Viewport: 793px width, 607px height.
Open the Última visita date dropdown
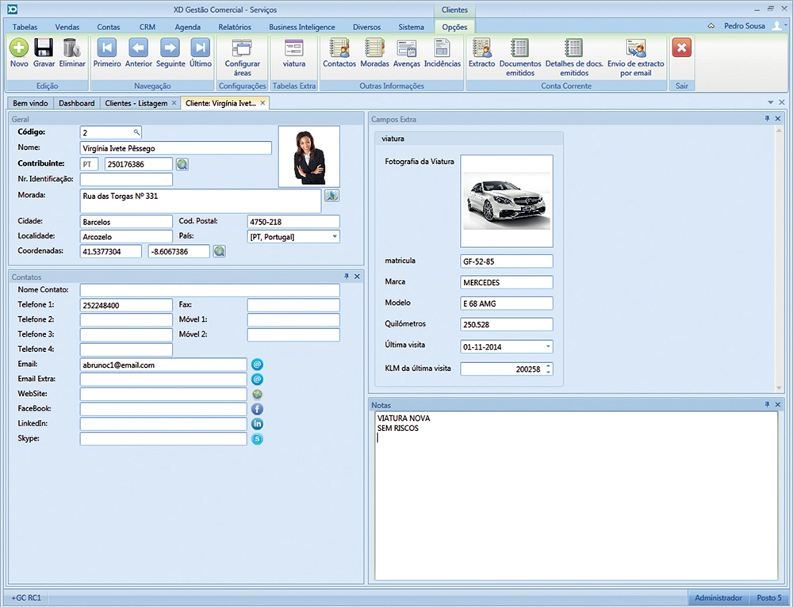548,347
